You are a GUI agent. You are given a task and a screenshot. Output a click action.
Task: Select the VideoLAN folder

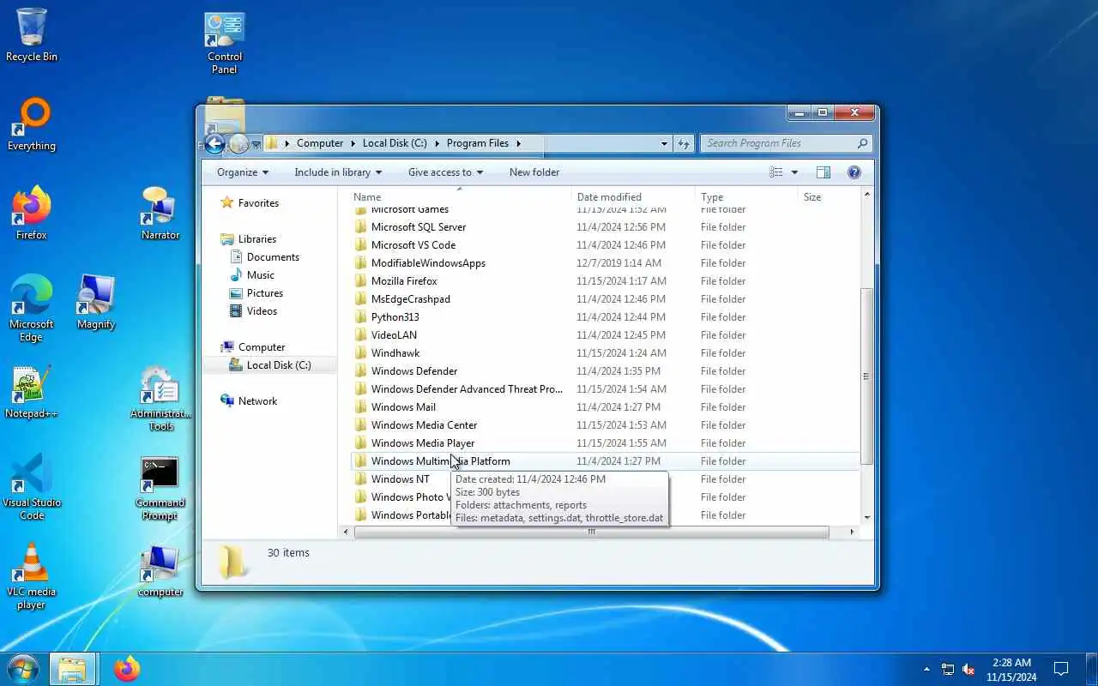[x=604, y=335]
